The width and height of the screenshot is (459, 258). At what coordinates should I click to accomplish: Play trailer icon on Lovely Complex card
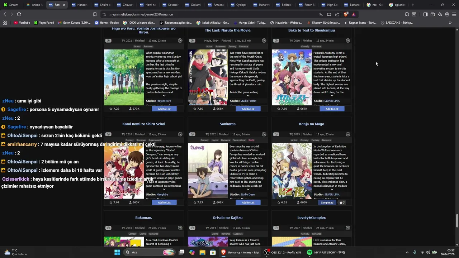[x=276, y=228]
